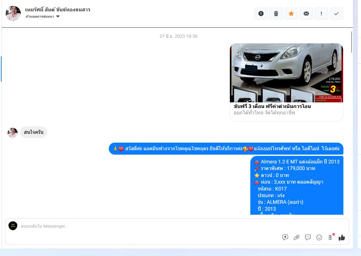Open the Nissan Almera ad image
The height and width of the screenshot is (256, 361).
click(x=286, y=73)
